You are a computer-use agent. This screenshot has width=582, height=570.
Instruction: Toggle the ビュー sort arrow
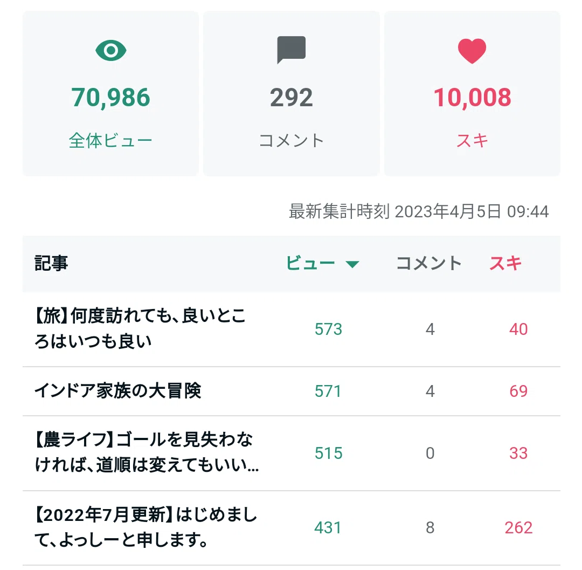[352, 264]
